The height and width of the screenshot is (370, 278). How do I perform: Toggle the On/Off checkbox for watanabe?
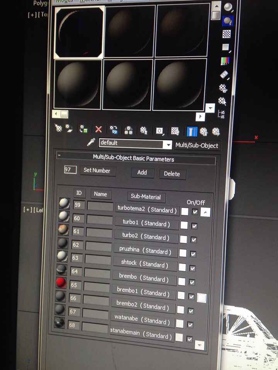pos(190,325)
